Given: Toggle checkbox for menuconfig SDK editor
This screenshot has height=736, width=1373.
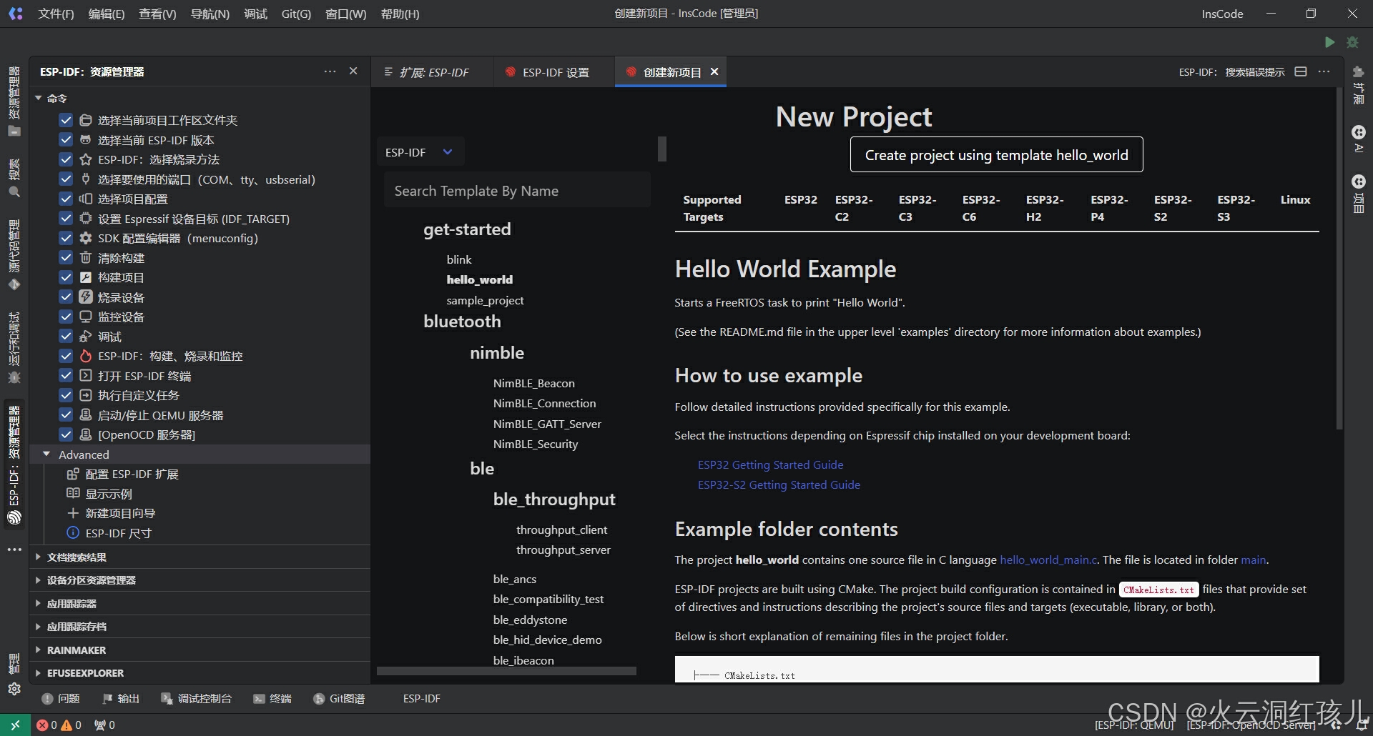Looking at the screenshot, I should click(66, 238).
